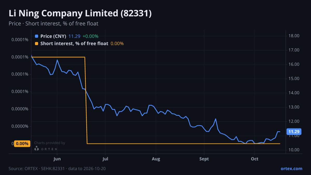311x175 pixels.
Task: Click the Jul x-axis label
Action: [105, 159]
